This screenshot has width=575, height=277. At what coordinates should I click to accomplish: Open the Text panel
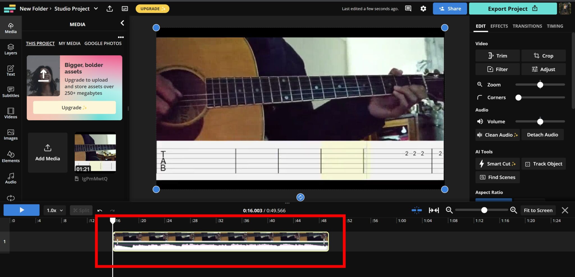point(11,71)
